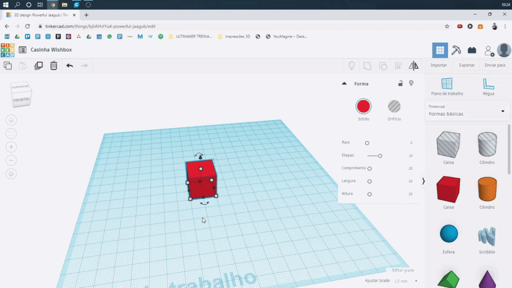
Task: Zoom out with the minus button
Action: click(x=11, y=160)
